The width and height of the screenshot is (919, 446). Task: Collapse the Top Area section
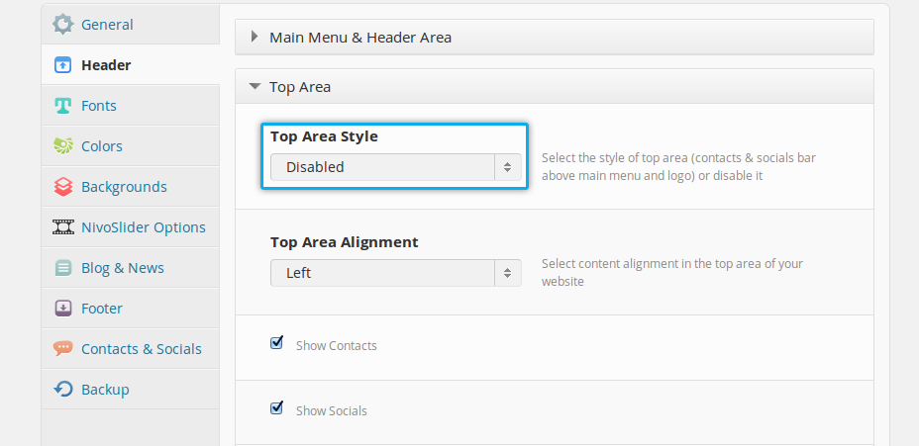click(299, 87)
